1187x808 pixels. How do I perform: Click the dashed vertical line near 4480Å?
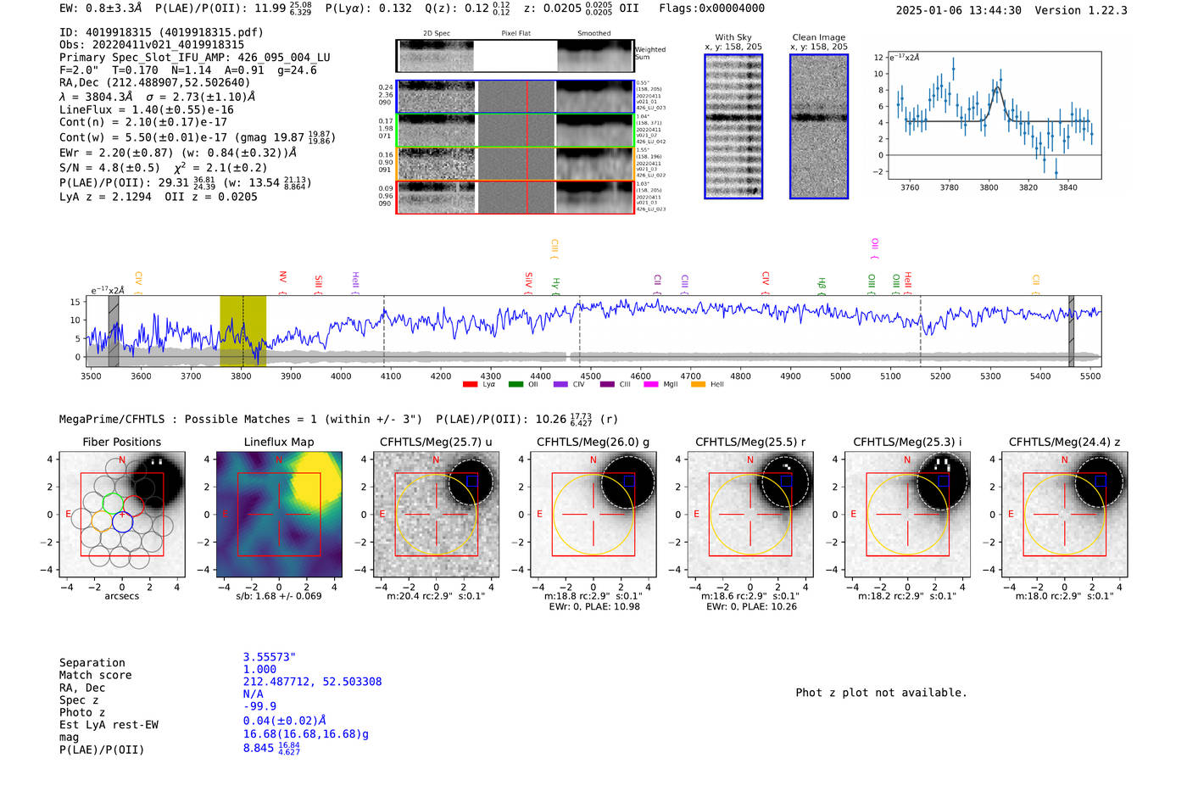tap(580, 332)
